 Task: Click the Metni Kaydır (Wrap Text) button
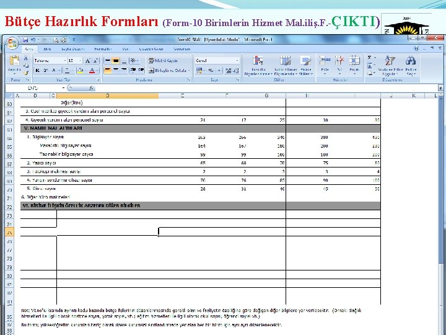pos(164,60)
